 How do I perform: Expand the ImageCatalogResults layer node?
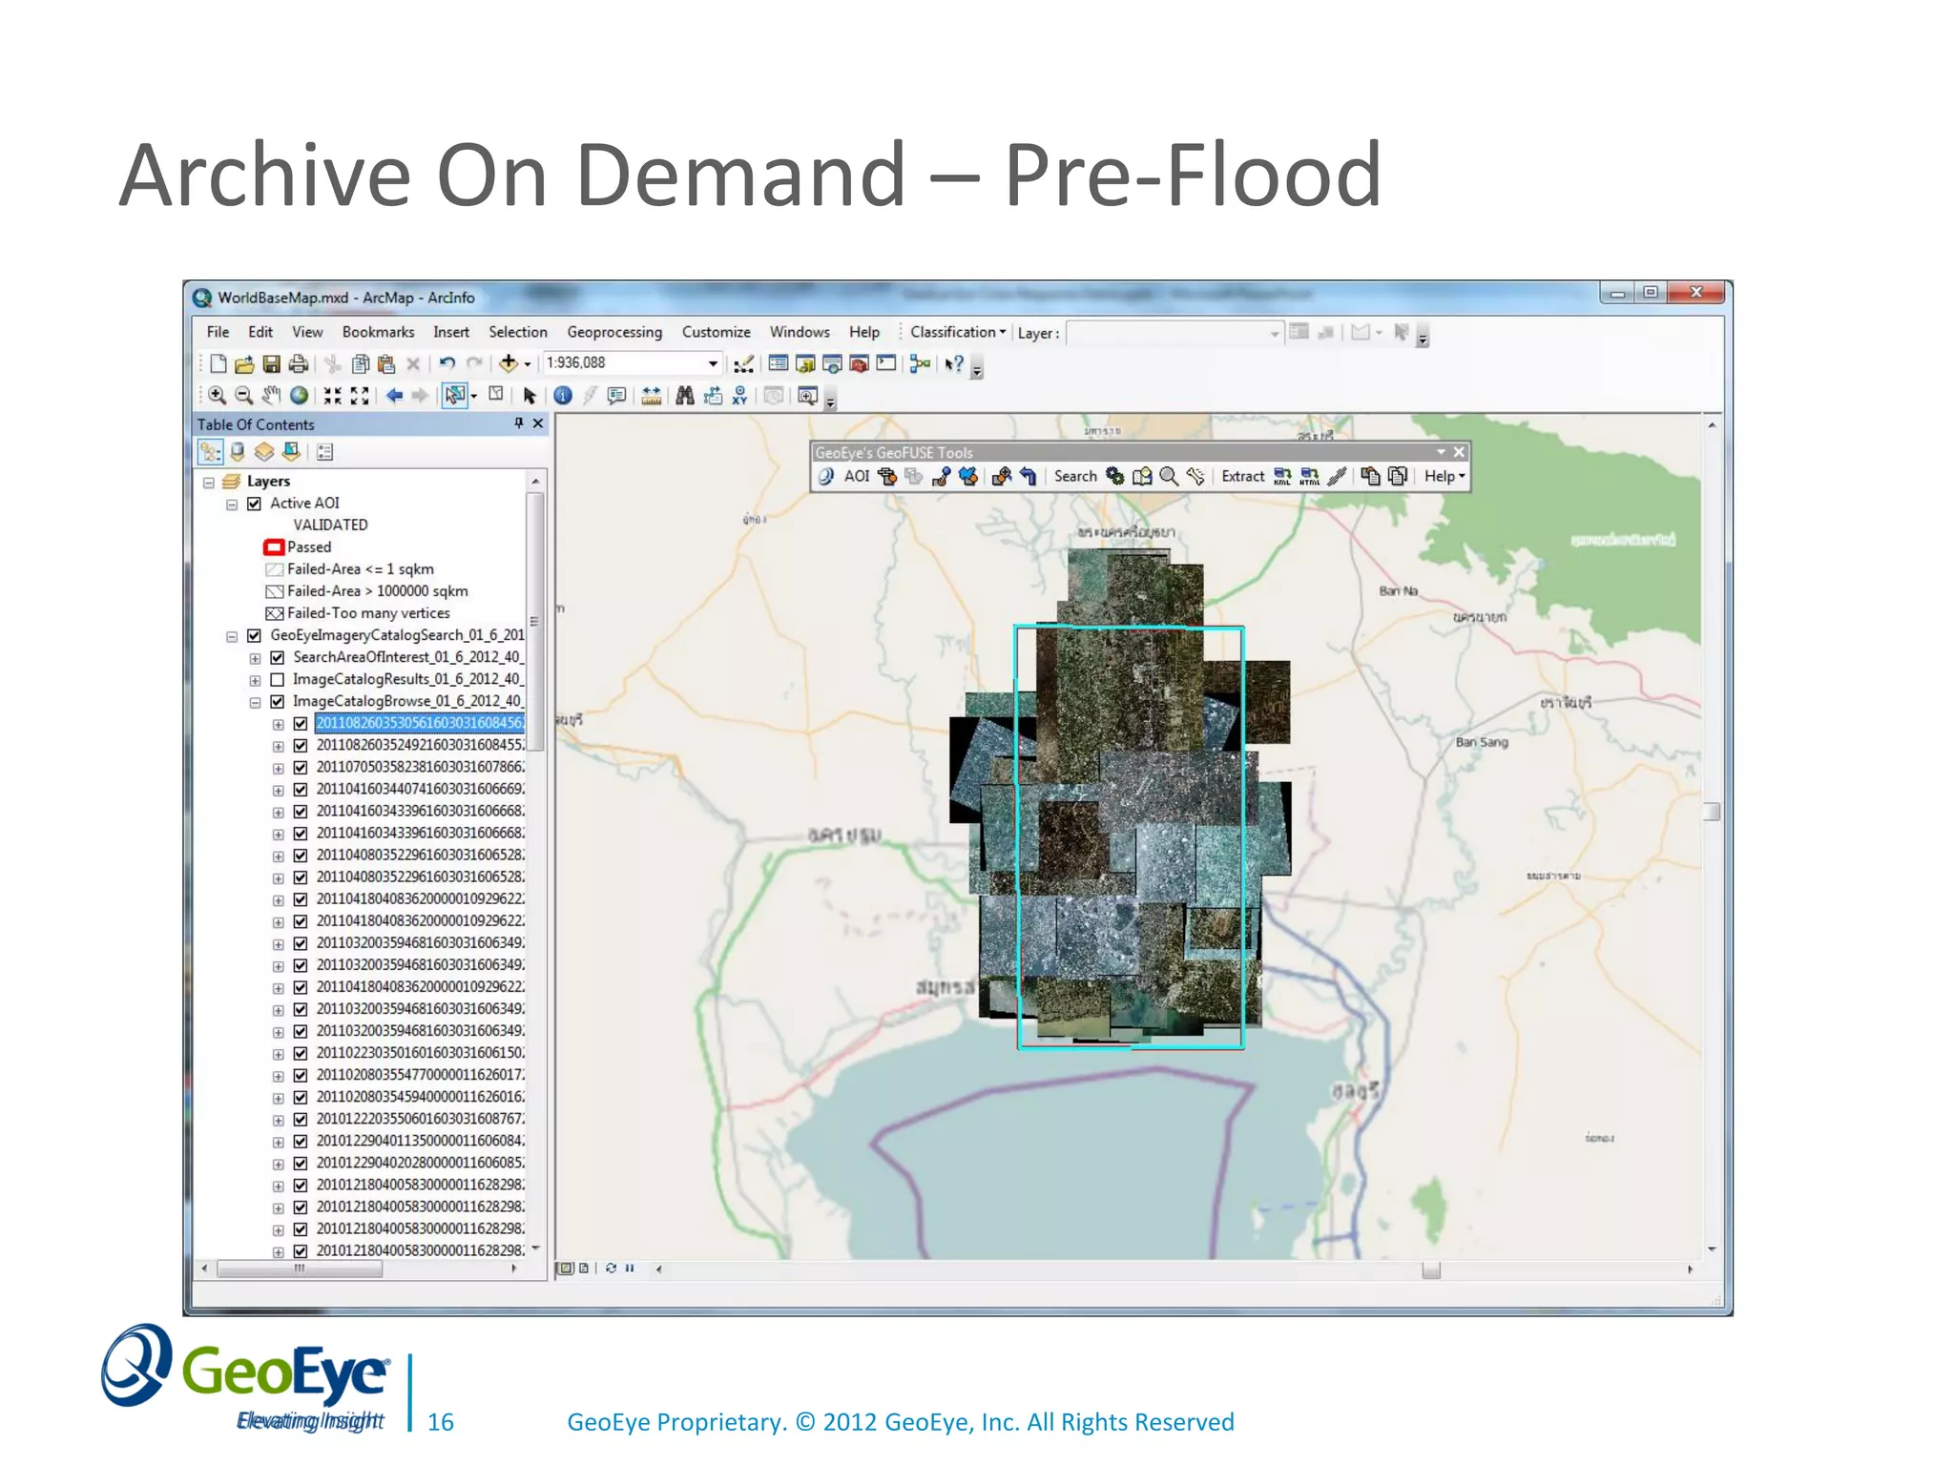[255, 680]
